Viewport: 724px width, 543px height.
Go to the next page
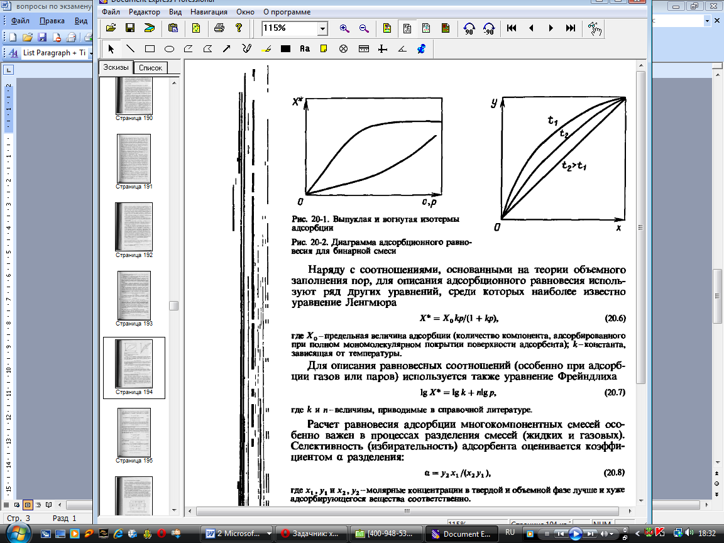pyautogui.click(x=551, y=28)
